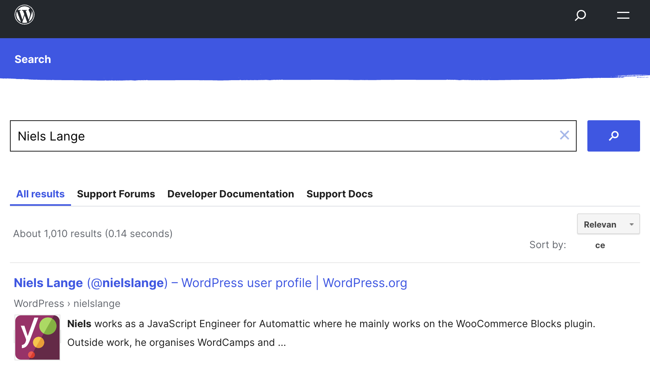Screen dimensions: 650x381
Task: Expand the sort options via the chevron arrow
Action: tap(631, 224)
